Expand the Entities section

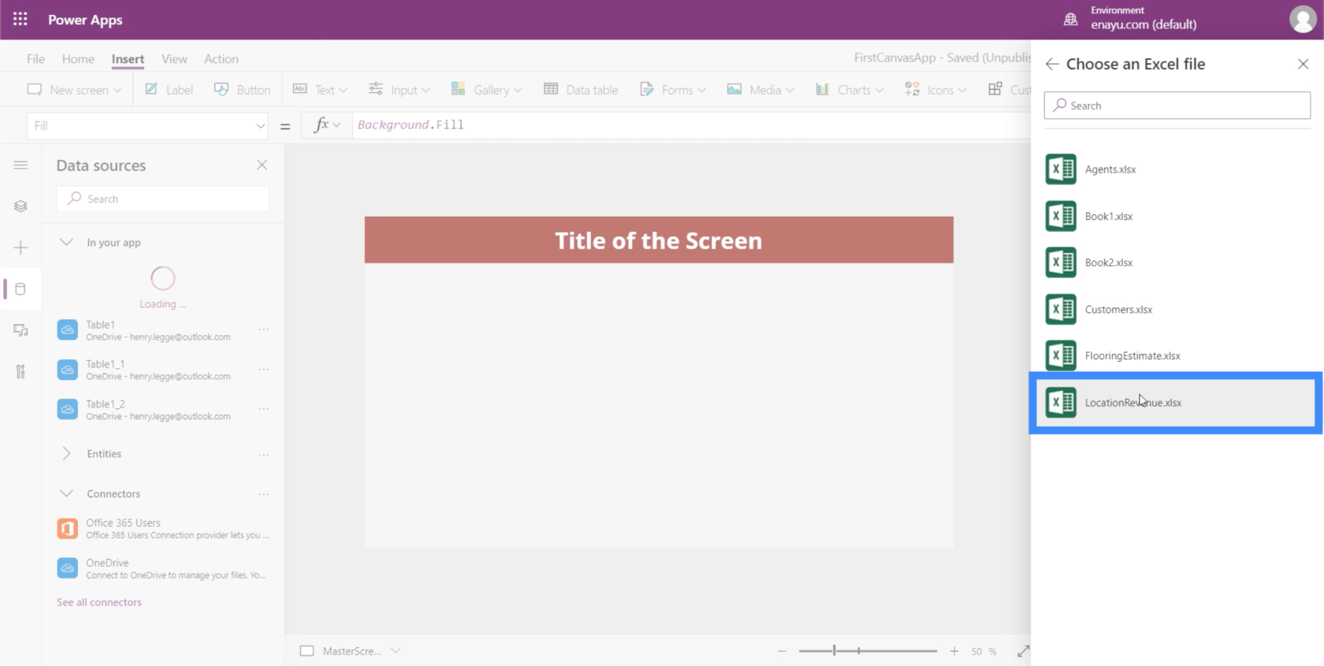click(x=66, y=454)
